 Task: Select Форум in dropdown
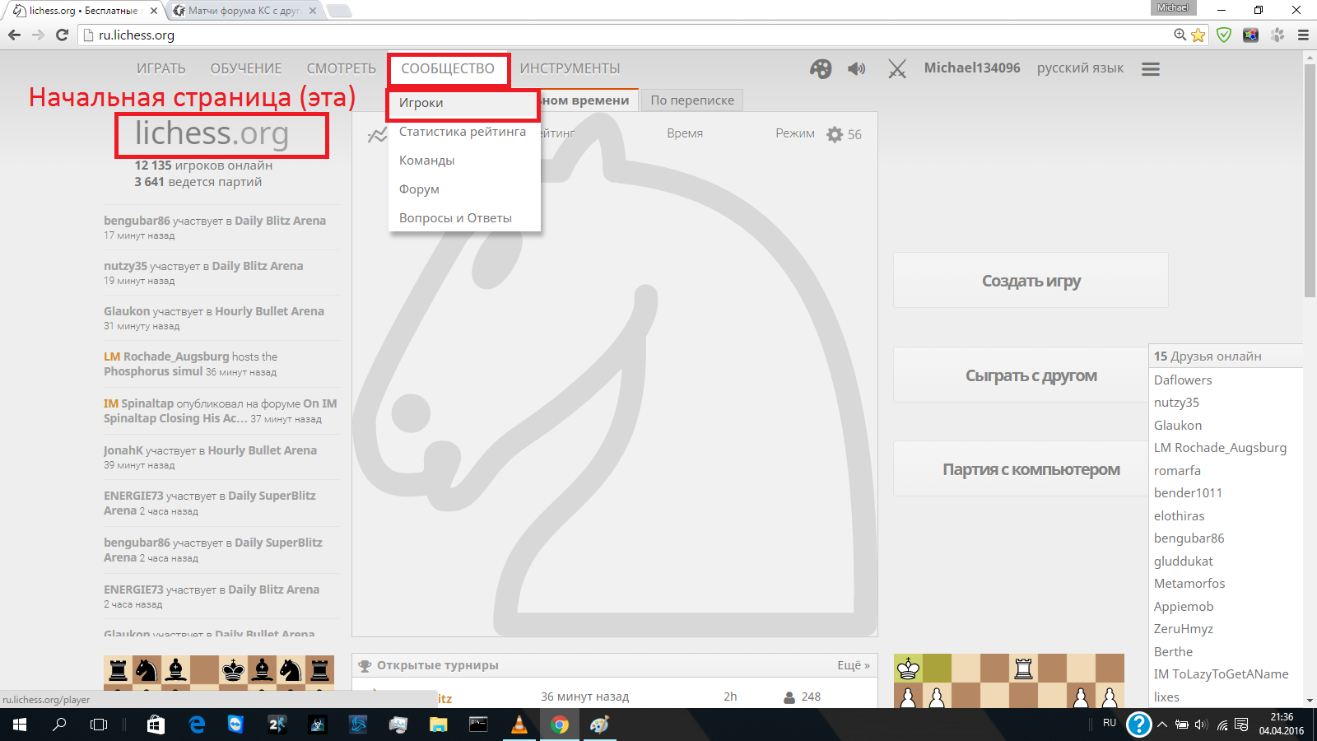click(x=464, y=189)
